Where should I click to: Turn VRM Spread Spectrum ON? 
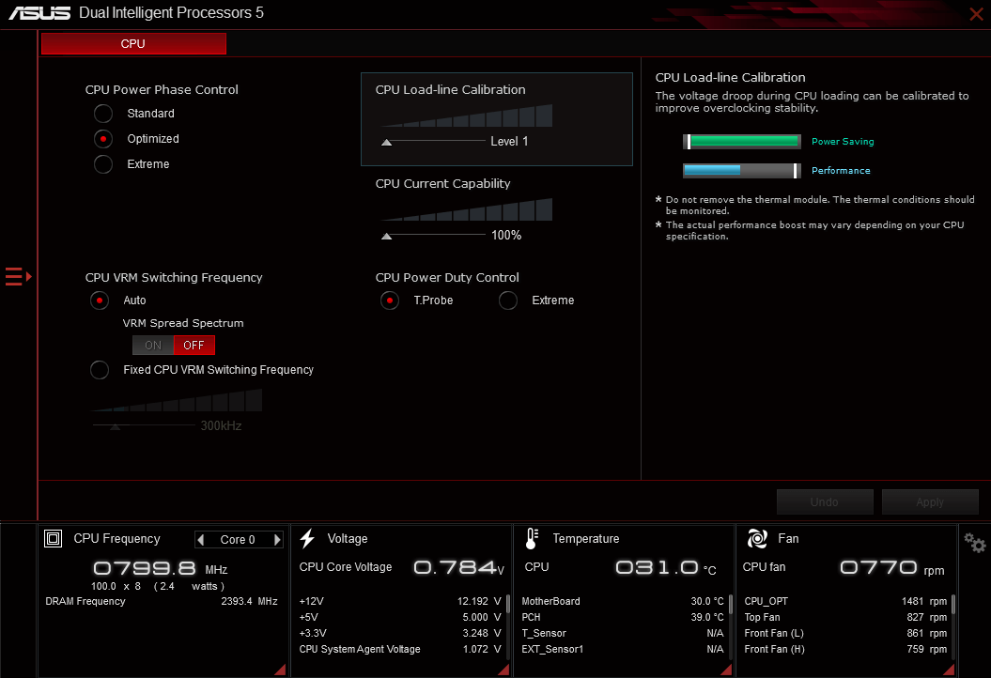pos(153,345)
